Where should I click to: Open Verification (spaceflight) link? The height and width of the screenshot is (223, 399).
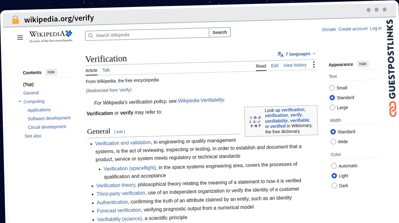point(130,168)
